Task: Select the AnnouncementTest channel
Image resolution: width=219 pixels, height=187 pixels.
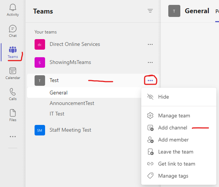Action: 72,103
